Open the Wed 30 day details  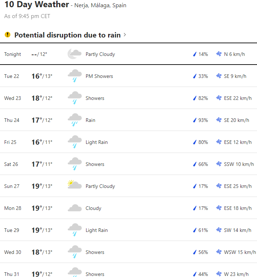(128, 252)
